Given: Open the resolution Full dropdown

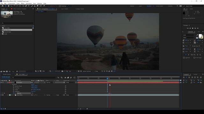Looking at the screenshot, I should pyautogui.click(x=73, y=71).
